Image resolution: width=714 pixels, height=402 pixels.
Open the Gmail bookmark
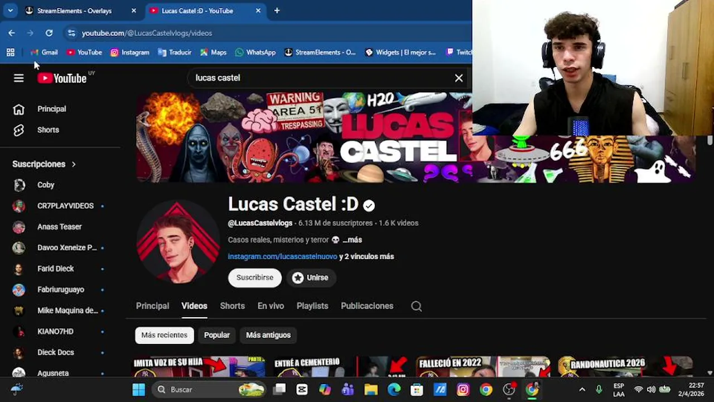44,52
